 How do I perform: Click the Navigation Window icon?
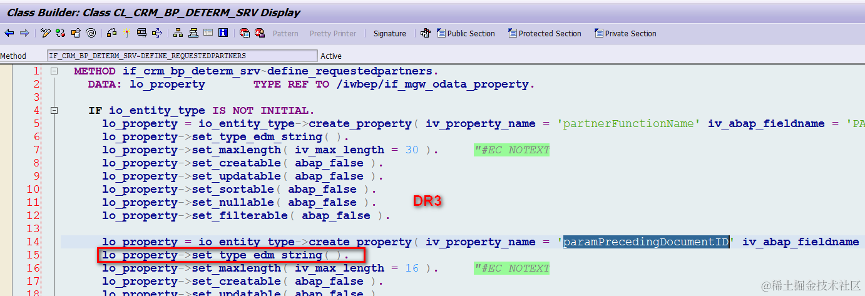(x=193, y=33)
